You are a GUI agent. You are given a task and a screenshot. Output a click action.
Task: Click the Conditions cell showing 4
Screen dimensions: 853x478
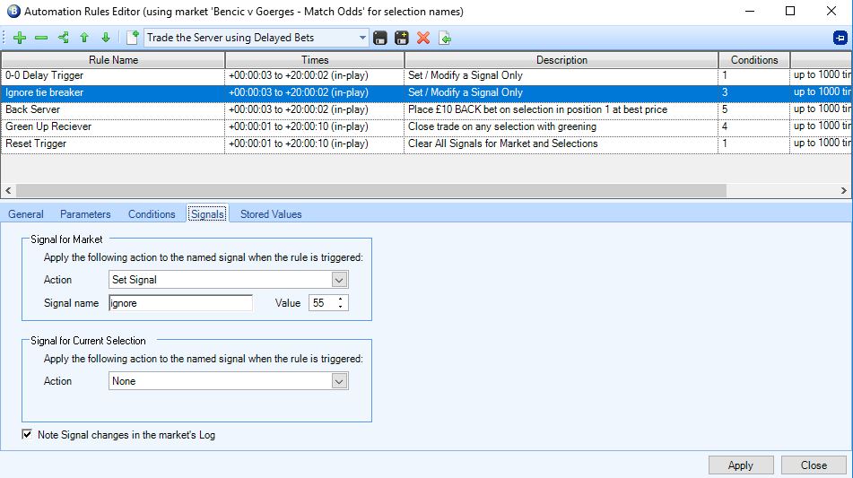point(754,126)
